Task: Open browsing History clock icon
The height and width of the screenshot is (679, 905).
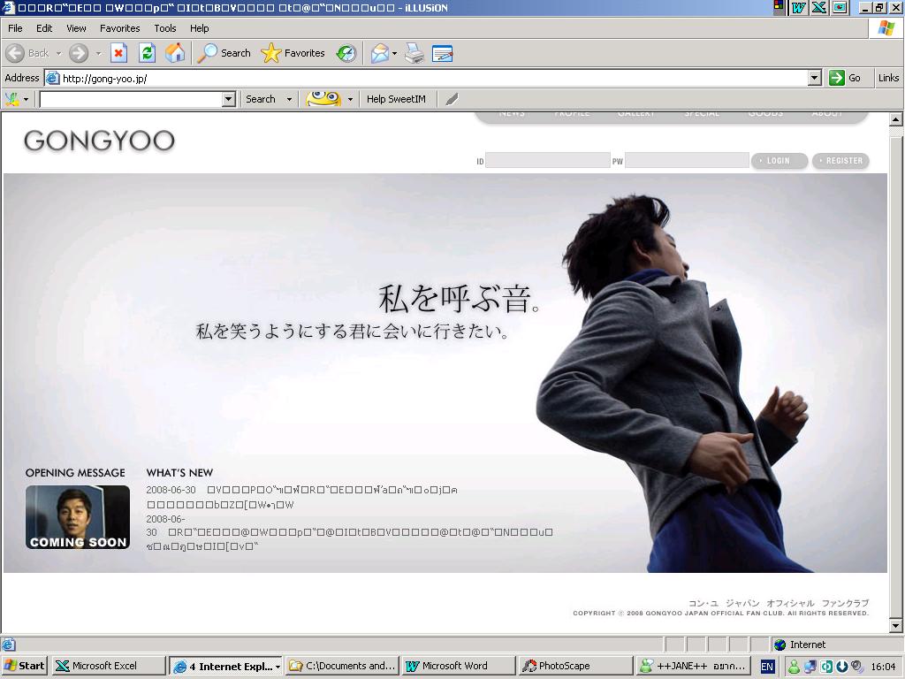Action: [x=346, y=53]
